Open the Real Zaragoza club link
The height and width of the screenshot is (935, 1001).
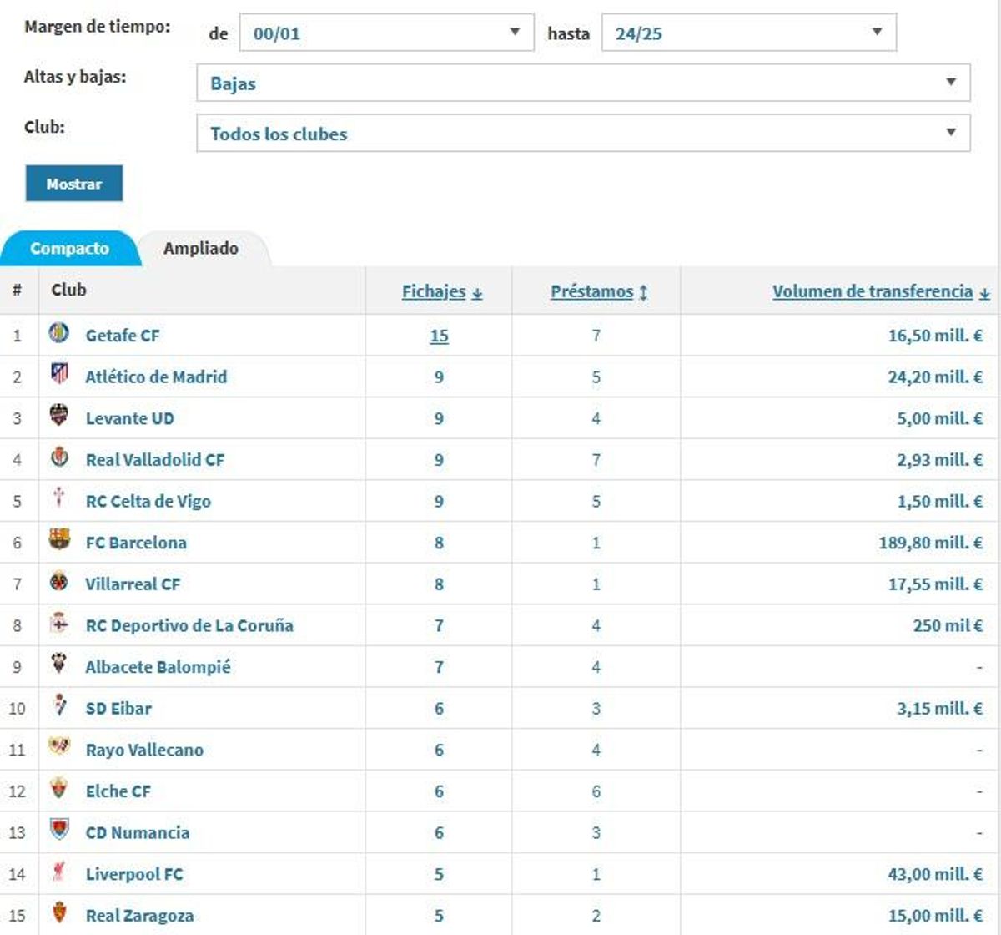pos(139,915)
